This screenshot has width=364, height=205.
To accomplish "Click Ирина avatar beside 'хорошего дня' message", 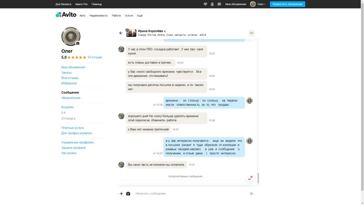I will pos(121,116).
